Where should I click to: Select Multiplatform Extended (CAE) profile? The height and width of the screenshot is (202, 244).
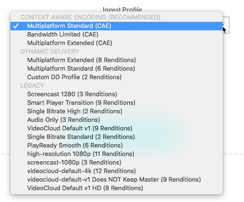117,43
